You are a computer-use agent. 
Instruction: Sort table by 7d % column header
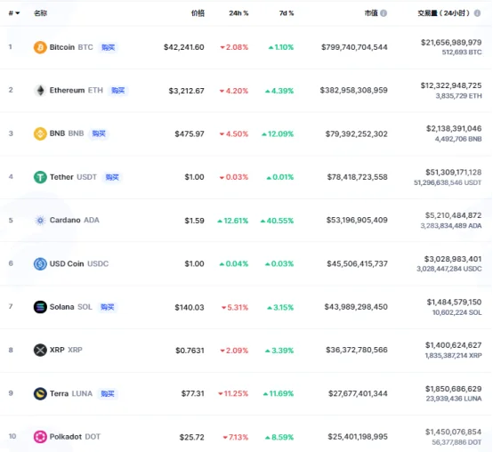pos(287,13)
